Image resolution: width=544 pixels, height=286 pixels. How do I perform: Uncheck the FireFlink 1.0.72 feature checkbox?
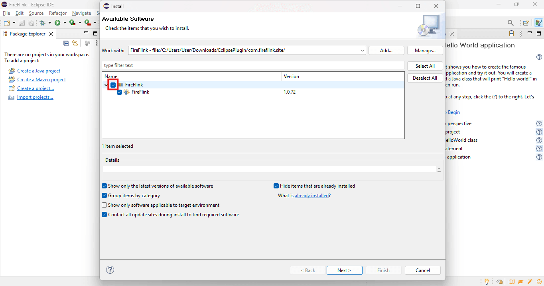coord(120,92)
